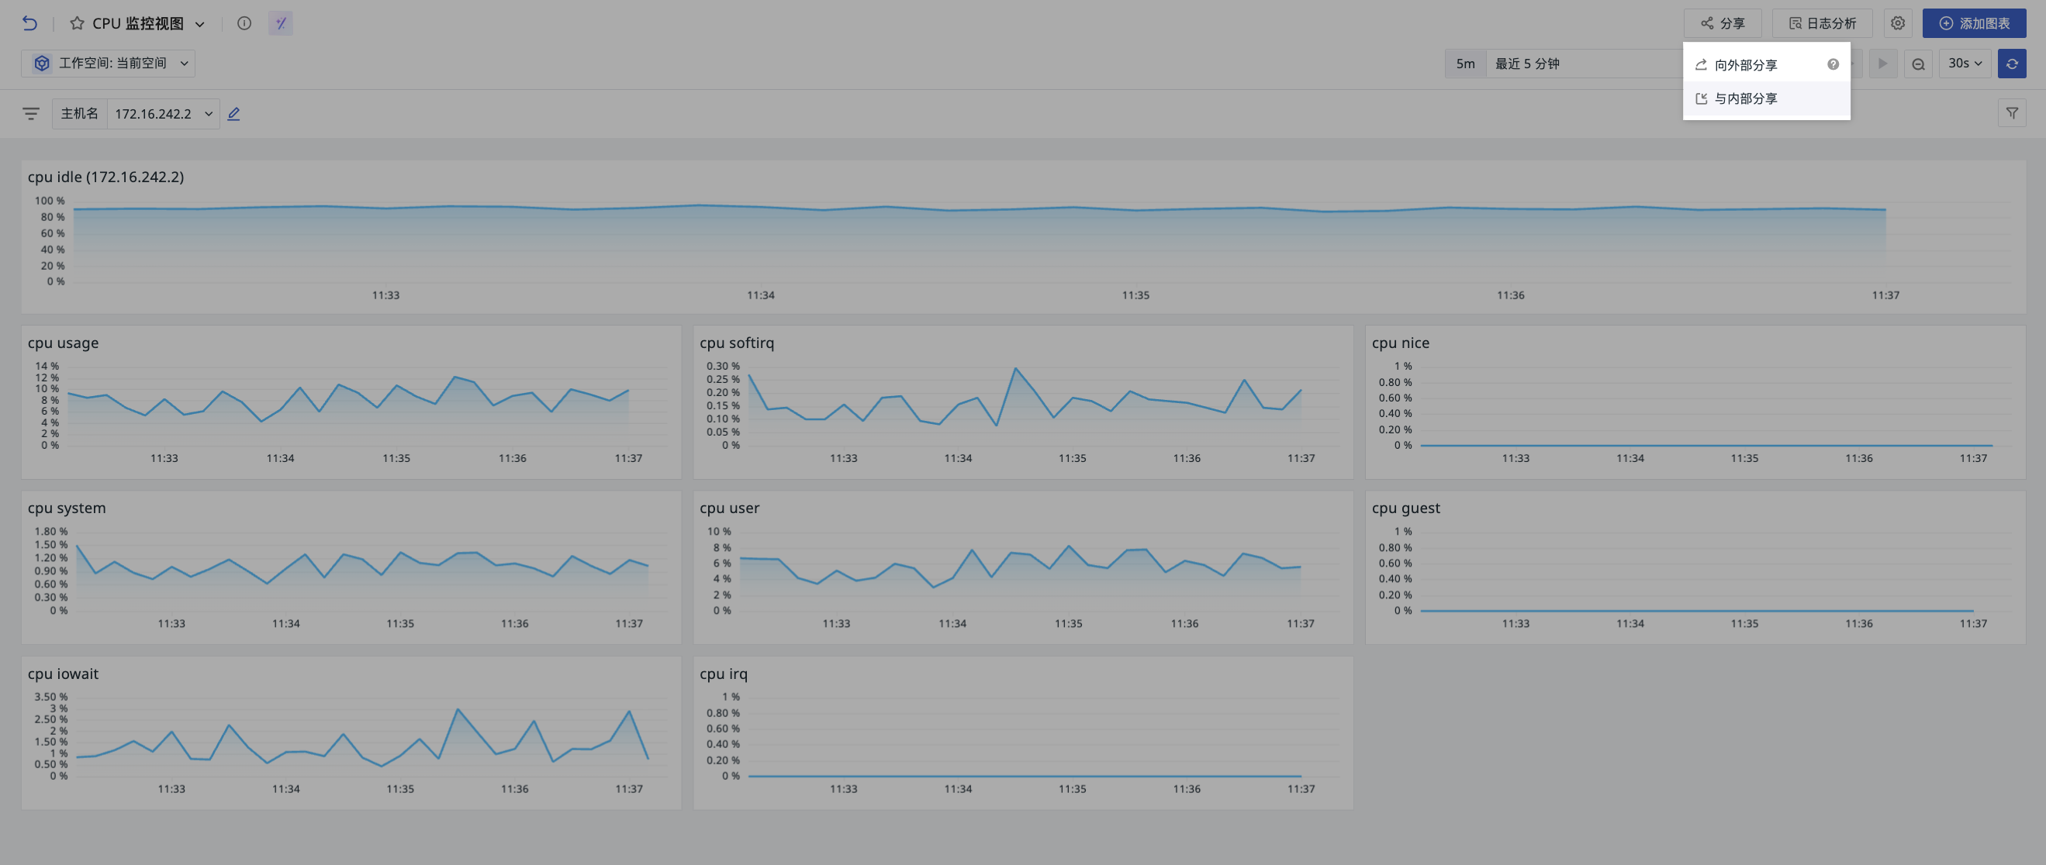This screenshot has height=865, width=2046.
Task: Click the zoom out time icon
Action: point(1918,64)
